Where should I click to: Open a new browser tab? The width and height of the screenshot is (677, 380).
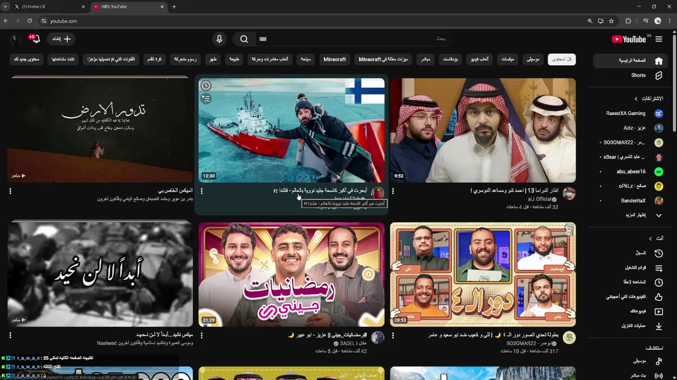point(174,6)
